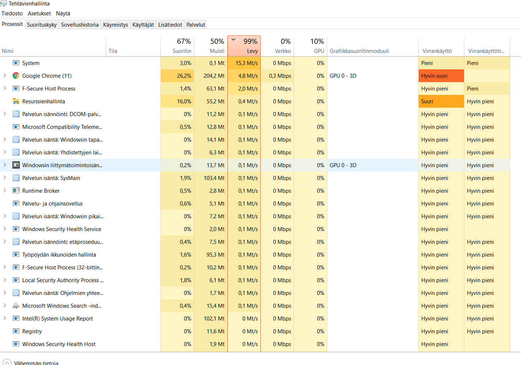Screen dimensions: 521x365
Task: Click the SysMain service gear icon
Action: click(16, 178)
